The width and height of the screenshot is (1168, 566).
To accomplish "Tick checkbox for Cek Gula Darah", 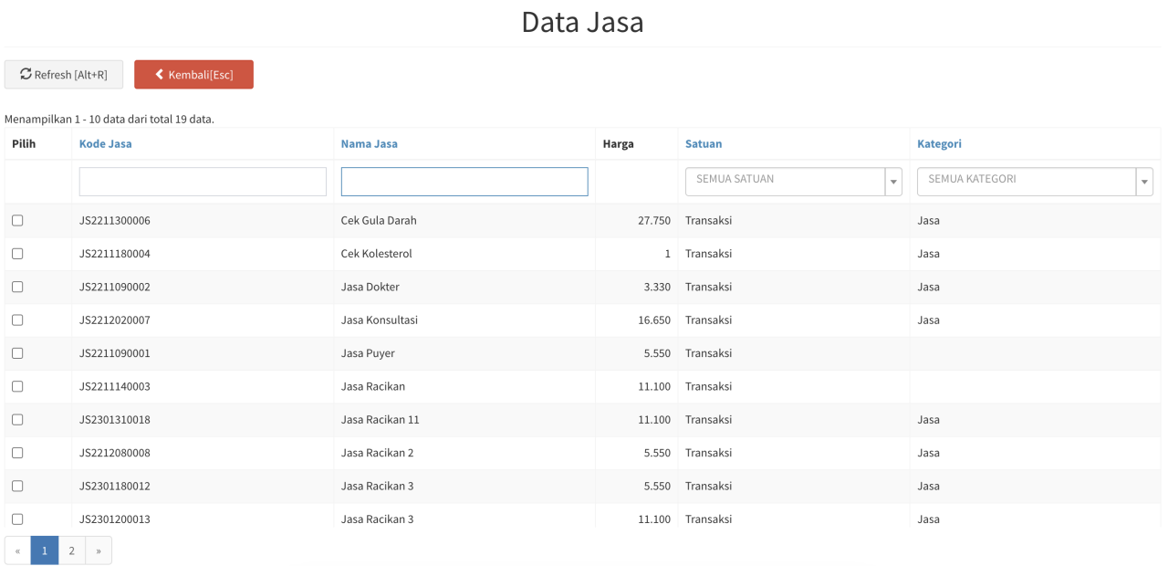I will (x=17, y=221).
